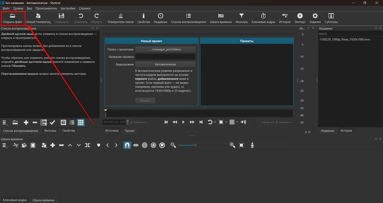Open the Проигрыватель menu
Viewport: 383px width, 203px height.
point(46,8)
